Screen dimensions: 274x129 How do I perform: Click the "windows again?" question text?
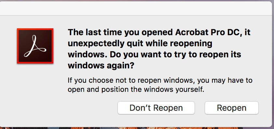pos(101,65)
